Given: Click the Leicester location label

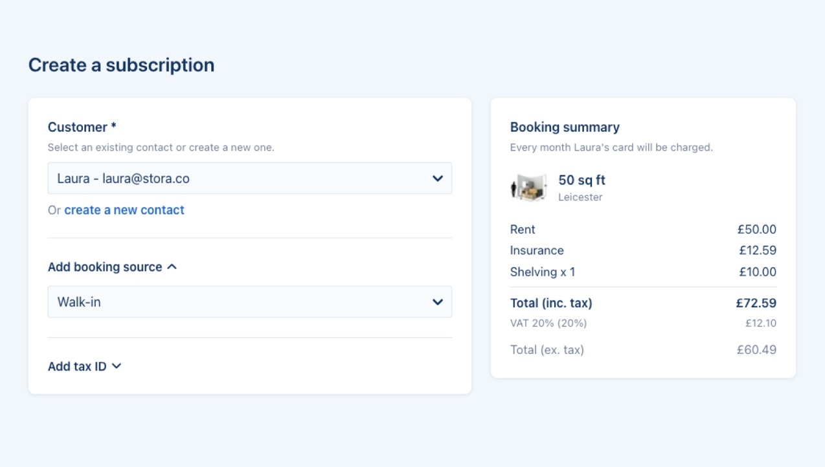Looking at the screenshot, I should [x=580, y=197].
